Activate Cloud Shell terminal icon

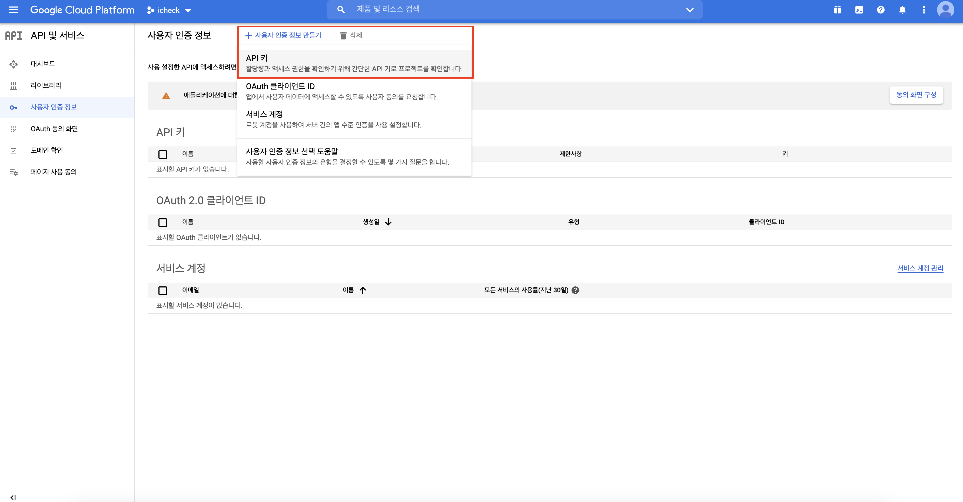click(x=859, y=10)
